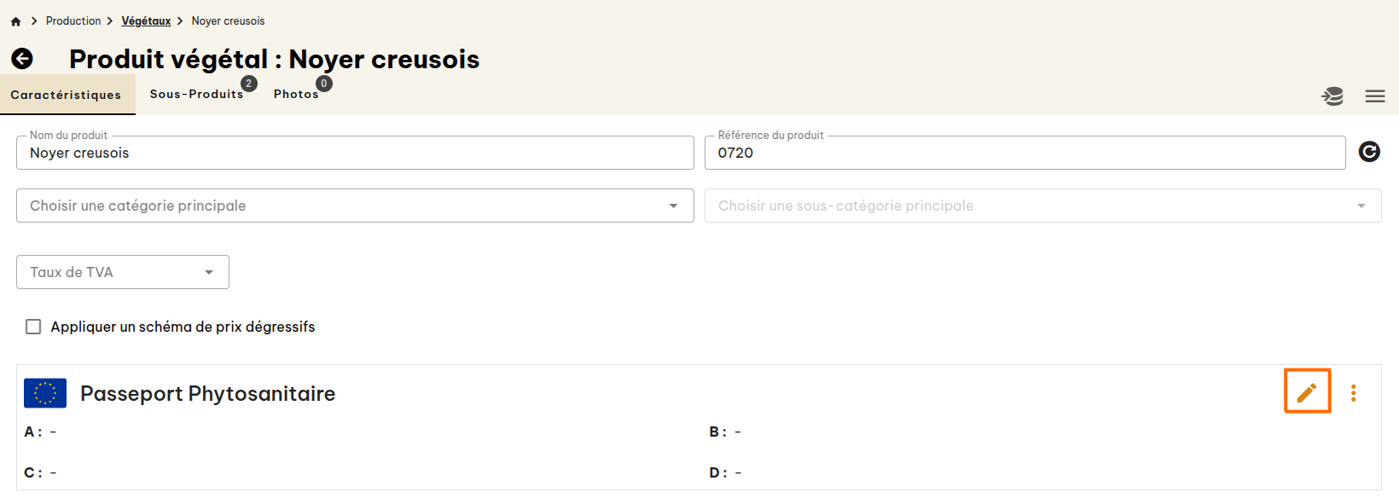Enable 'Appliquer un schéma de prix dégressifs' checkbox
The width and height of the screenshot is (1399, 504).
click(33, 327)
